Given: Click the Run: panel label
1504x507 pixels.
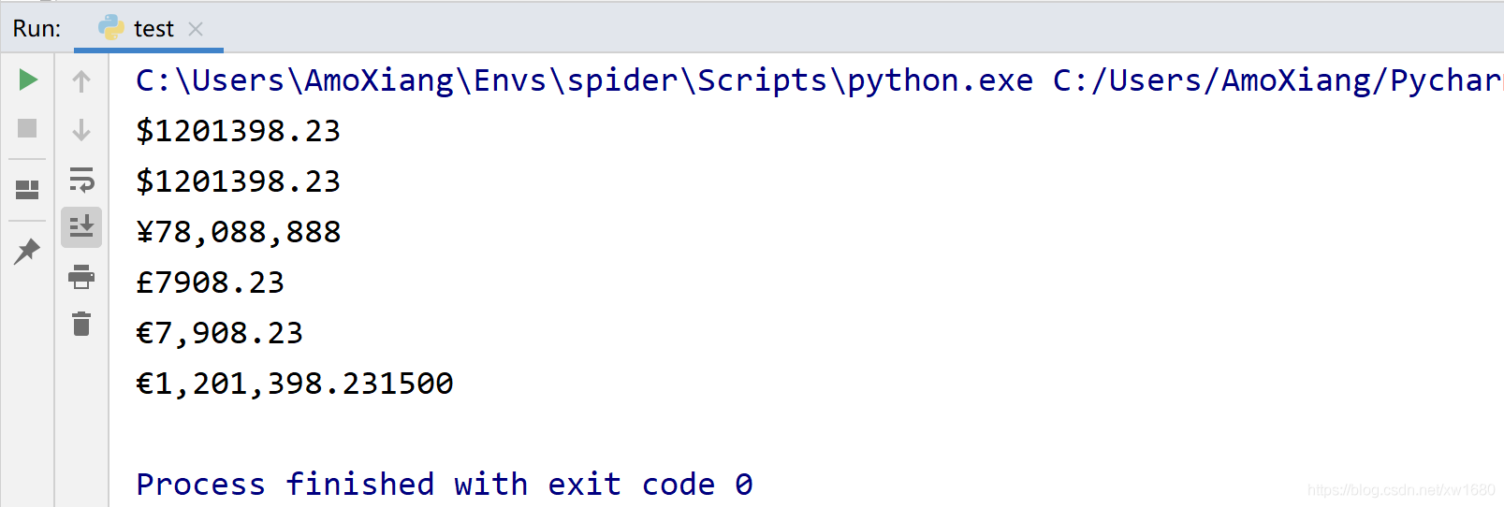Looking at the screenshot, I should pos(37,29).
